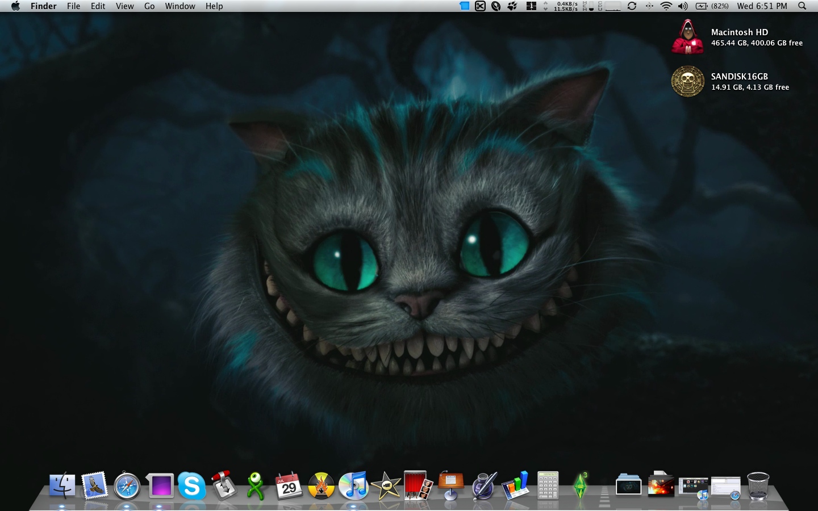Click the circular sync arrows menu bar icon
This screenshot has height=511, width=818.
tap(632, 6)
